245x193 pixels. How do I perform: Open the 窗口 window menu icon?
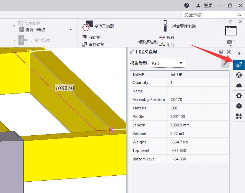tap(231, 31)
